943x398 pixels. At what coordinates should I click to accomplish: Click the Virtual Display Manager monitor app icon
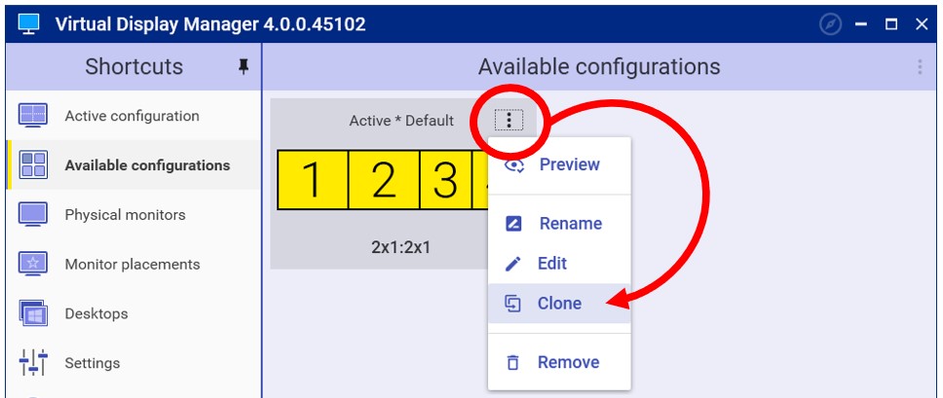coord(28,24)
